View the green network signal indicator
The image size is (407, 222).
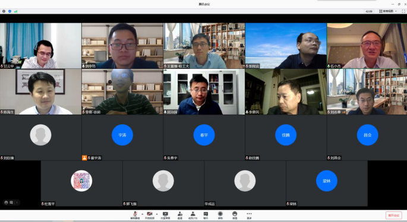pyautogui.click(x=15, y=11)
